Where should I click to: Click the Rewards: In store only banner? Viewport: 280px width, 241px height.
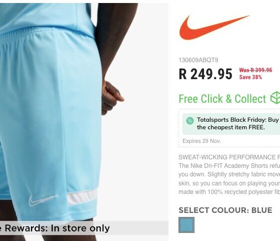coord(84,228)
